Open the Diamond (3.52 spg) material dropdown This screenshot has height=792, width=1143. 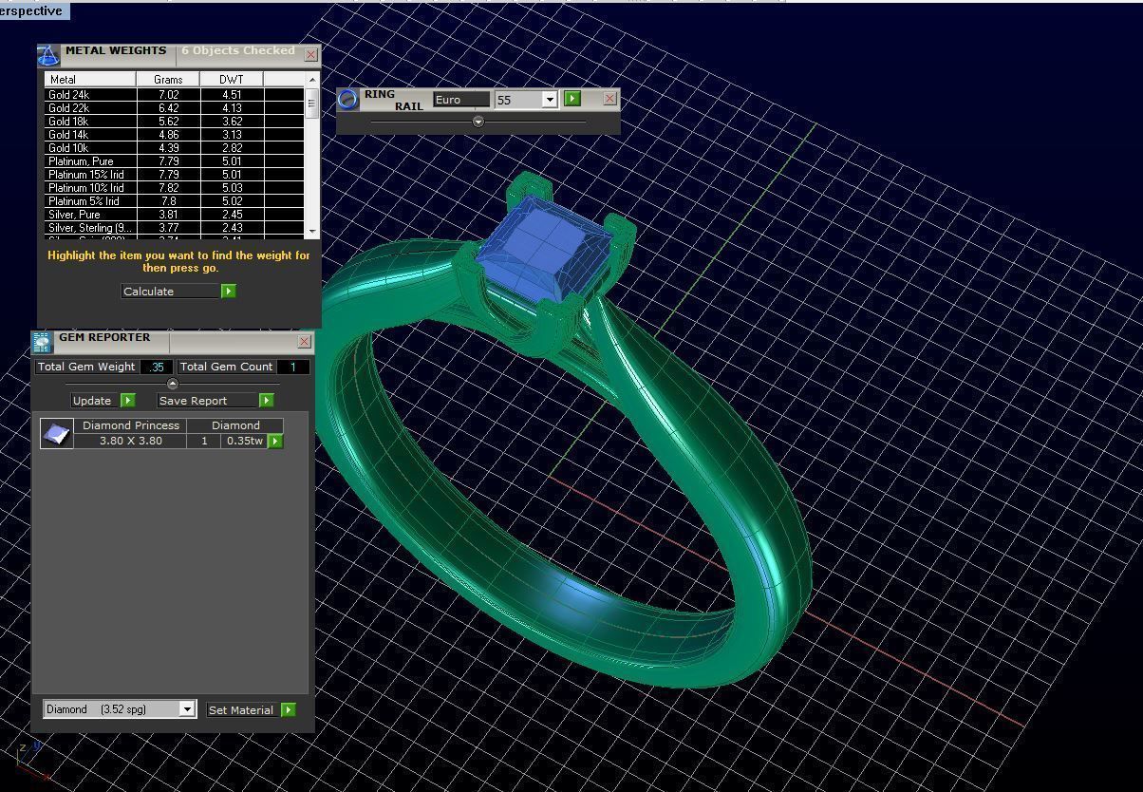click(187, 709)
